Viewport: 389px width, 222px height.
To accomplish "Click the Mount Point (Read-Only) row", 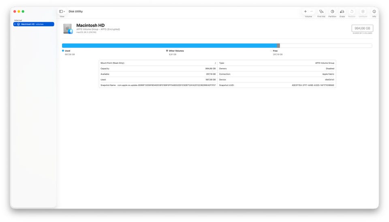I will [158, 63].
